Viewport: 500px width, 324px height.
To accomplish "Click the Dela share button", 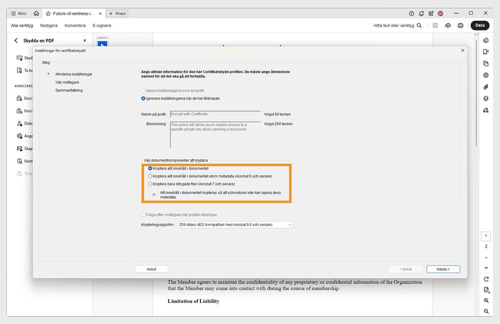I will tap(480, 26).
